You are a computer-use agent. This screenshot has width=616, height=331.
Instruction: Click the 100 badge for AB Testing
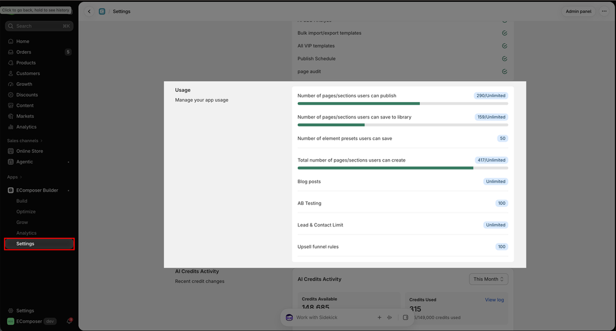pyautogui.click(x=502, y=203)
